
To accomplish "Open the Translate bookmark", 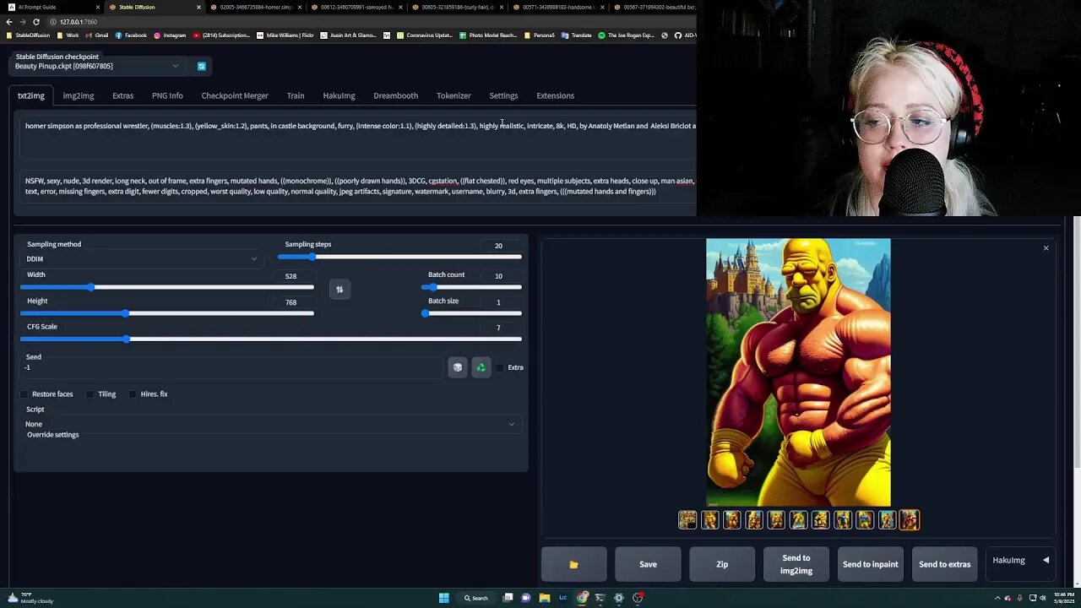I will (x=577, y=35).
